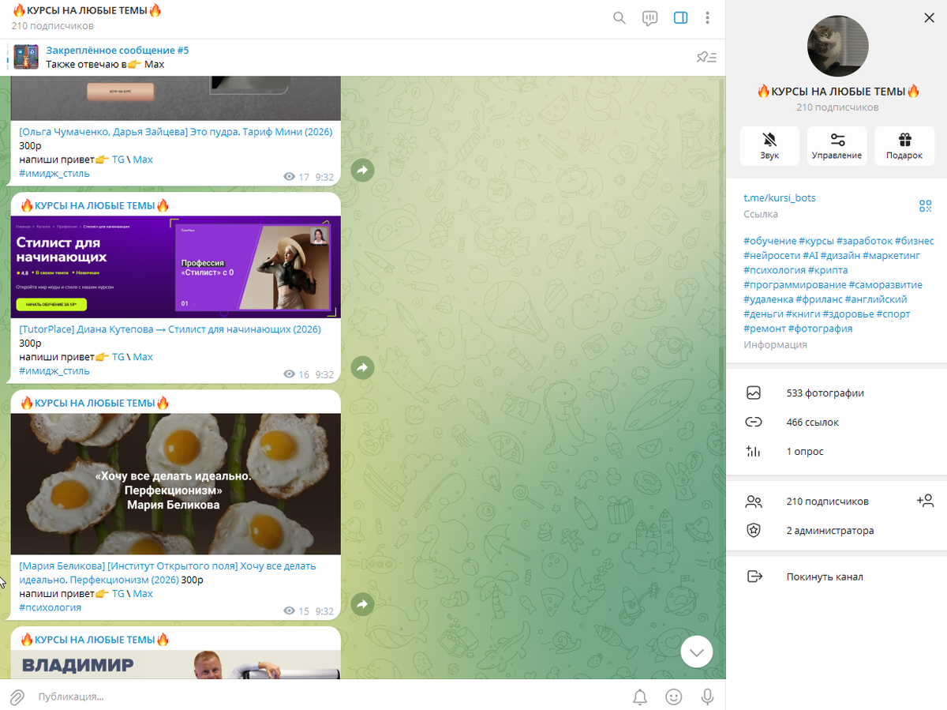Open the #нейросети hashtag

click(772, 256)
